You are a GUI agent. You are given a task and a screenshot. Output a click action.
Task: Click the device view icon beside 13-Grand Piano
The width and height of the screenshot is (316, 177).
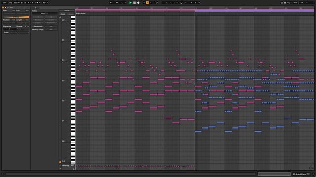click(x=308, y=174)
